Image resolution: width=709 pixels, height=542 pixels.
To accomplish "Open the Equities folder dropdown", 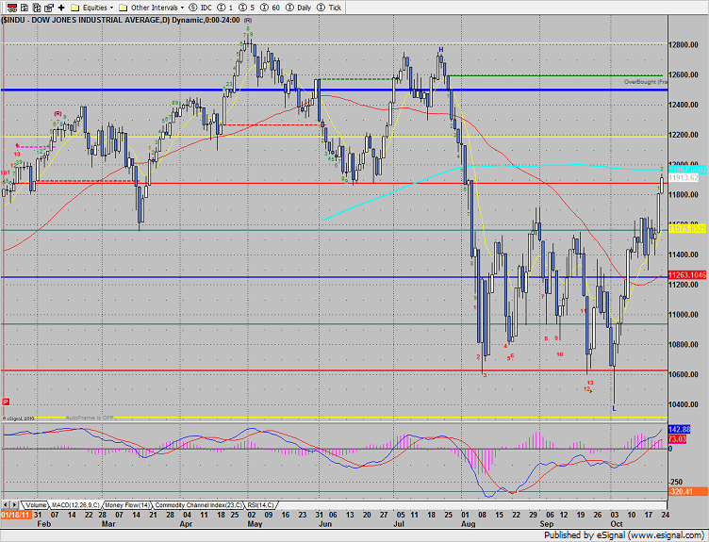I will [92, 8].
